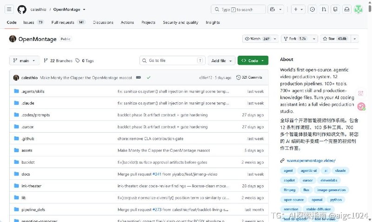Expand the commit message ellipsis icon
The image size is (372, 222).
(139, 77)
